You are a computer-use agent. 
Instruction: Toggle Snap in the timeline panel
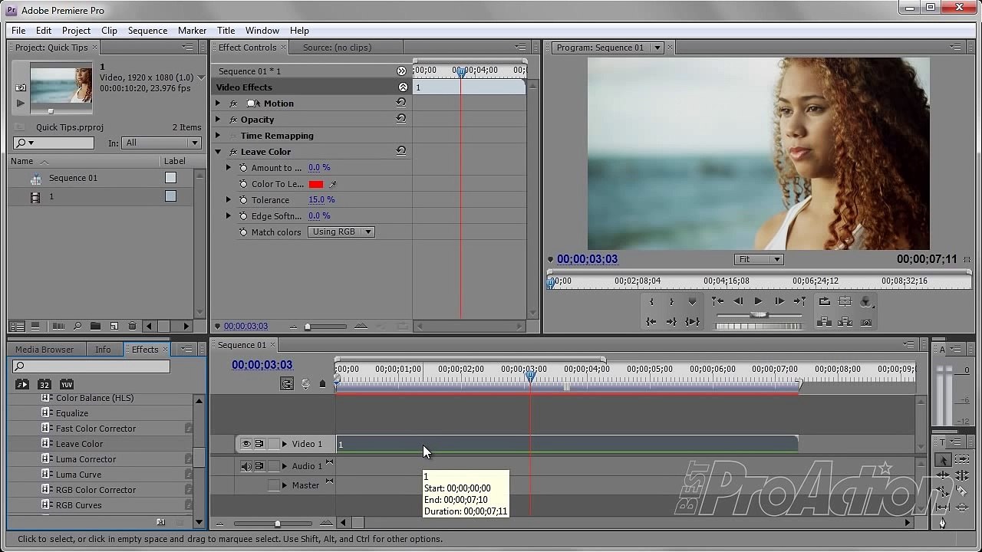(287, 383)
